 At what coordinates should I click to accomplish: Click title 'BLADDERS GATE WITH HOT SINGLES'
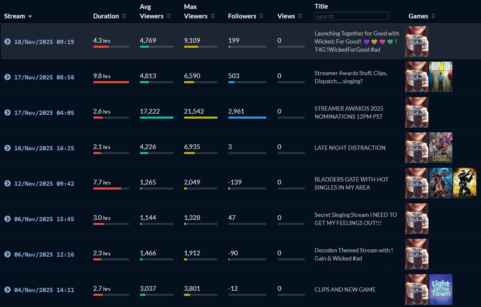[x=351, y=183]
